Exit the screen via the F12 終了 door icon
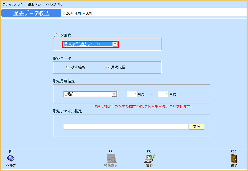Viewport: 248px width, 171px height. pyautogui.click(x=234, y=159)
